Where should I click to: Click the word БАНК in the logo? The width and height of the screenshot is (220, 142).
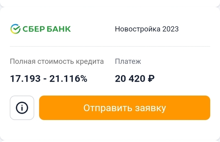click(x=59, y=29)
